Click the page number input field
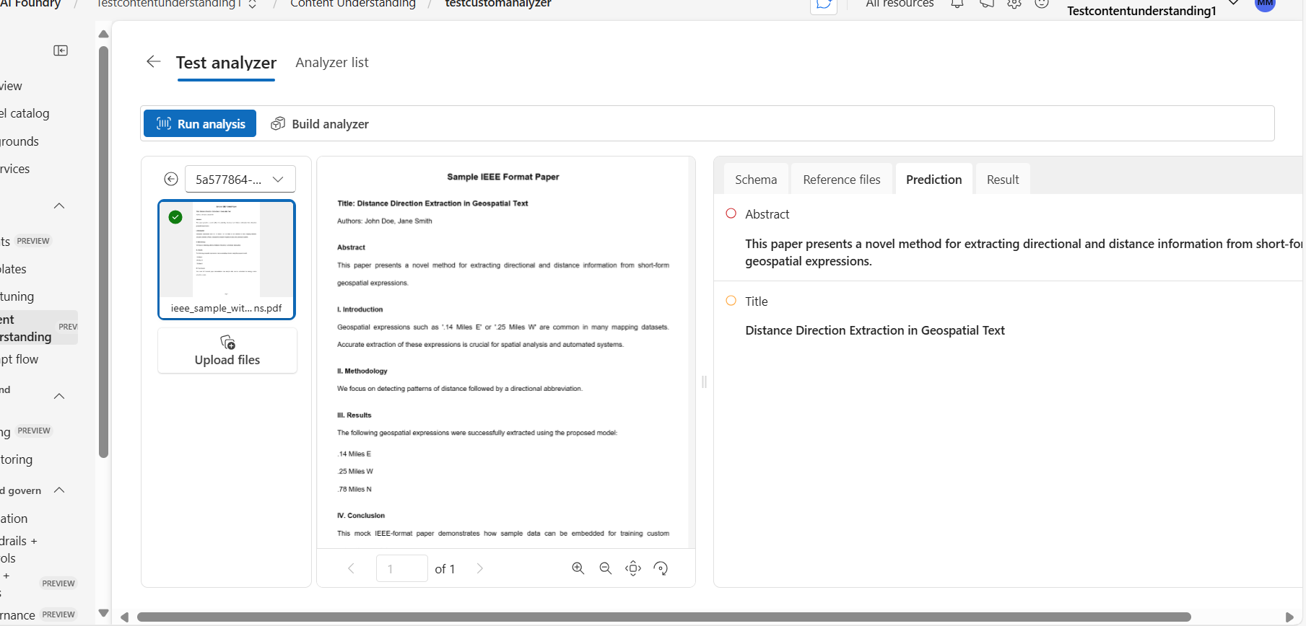Image resolution: width=1306 pixels, height=626 pixels. click(402, 568)
